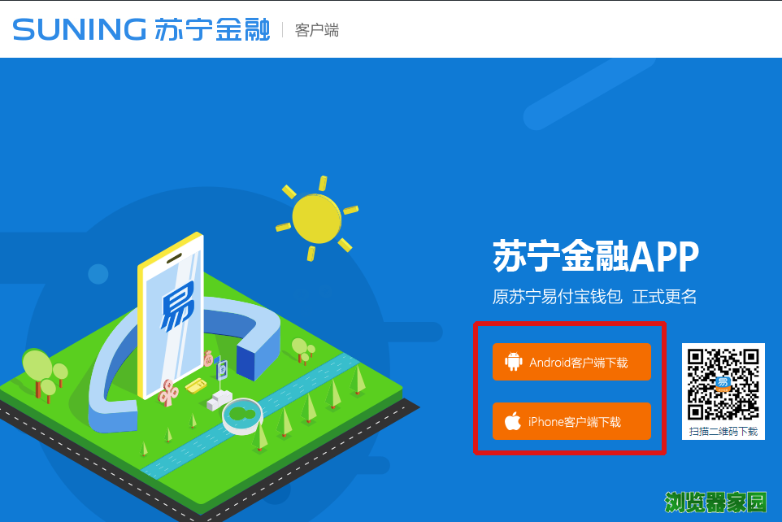The width and height of the screenshot is (782, 522).
Task: Click the phone with 易 character
Action: [171, 315]
